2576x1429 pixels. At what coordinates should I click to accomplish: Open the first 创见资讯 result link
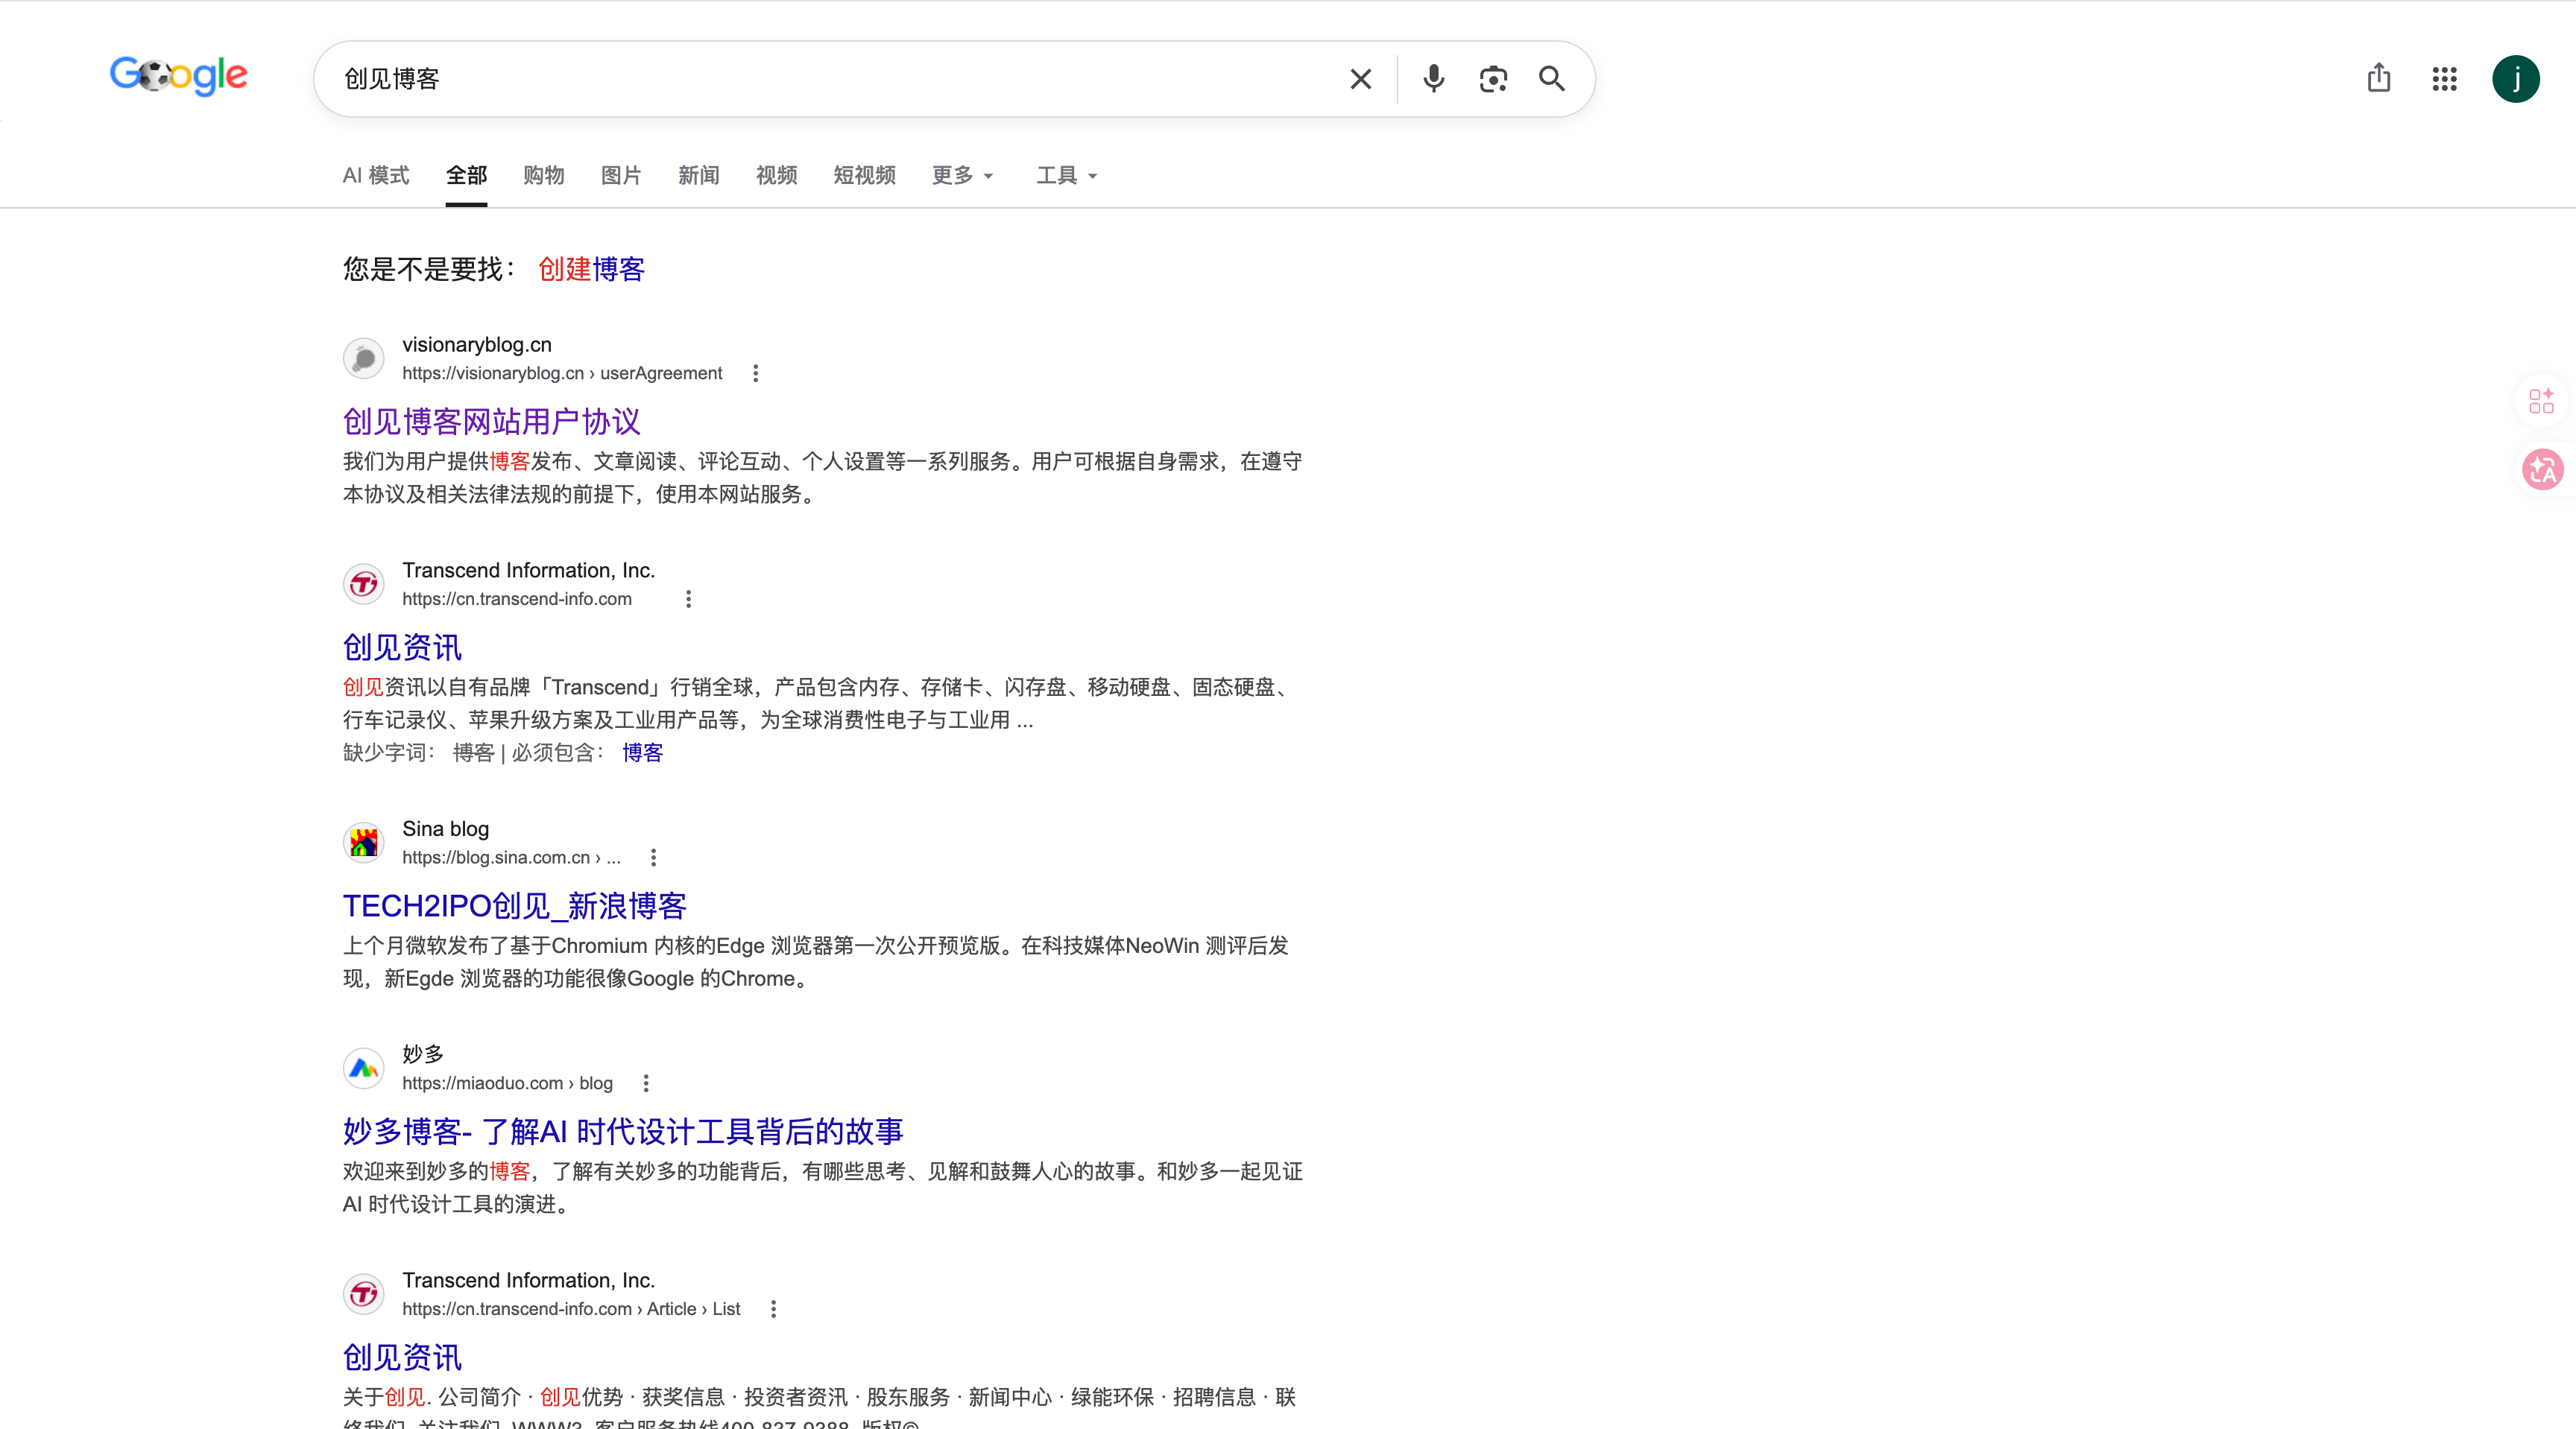(x=402, y=647)
